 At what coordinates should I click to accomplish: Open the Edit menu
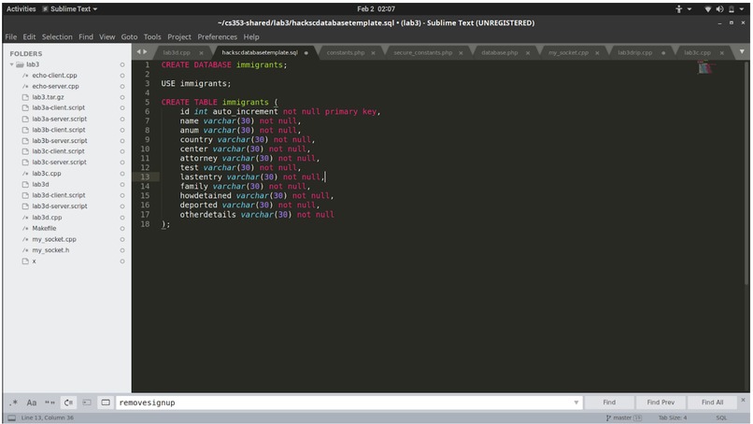(29, 37)
